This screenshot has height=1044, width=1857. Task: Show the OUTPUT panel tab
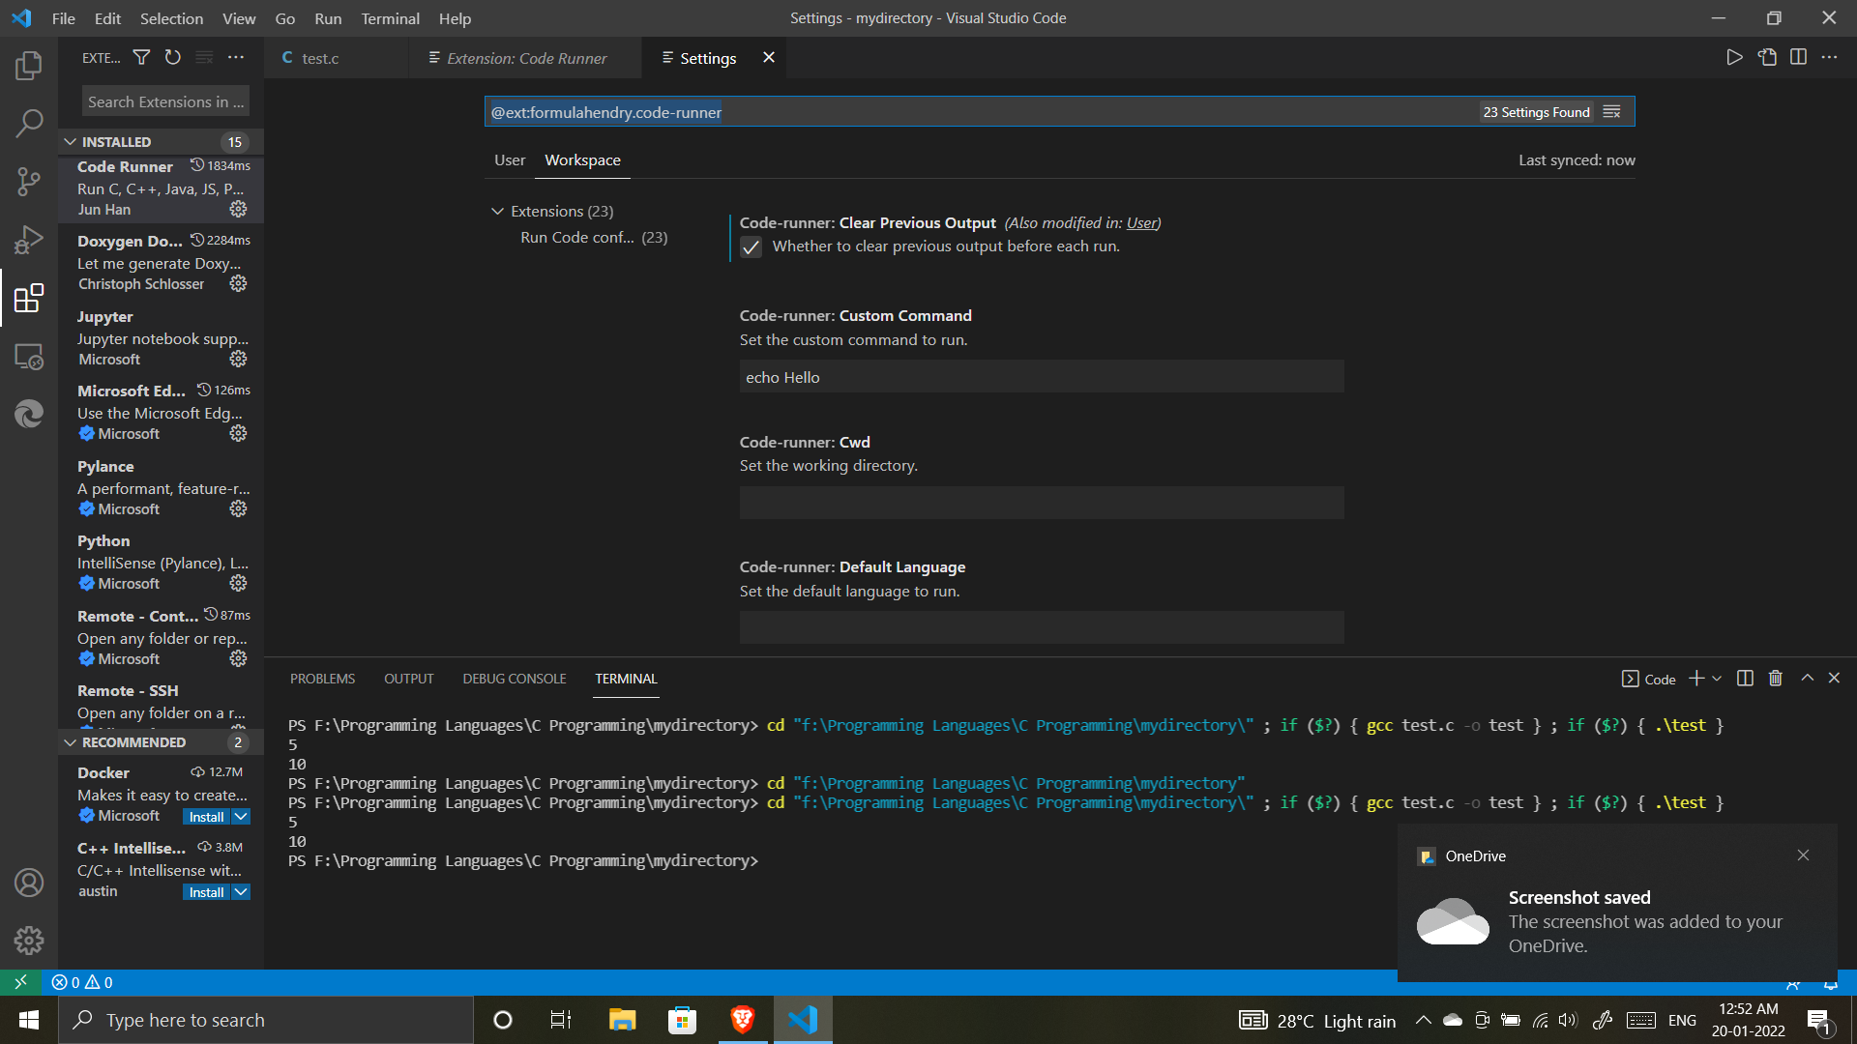[x=408, y=679]
